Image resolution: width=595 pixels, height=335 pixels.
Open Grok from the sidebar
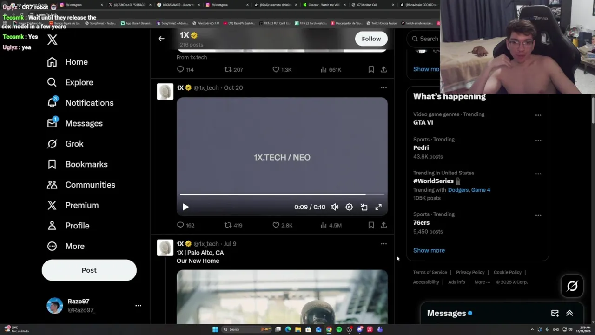[65, 144]
